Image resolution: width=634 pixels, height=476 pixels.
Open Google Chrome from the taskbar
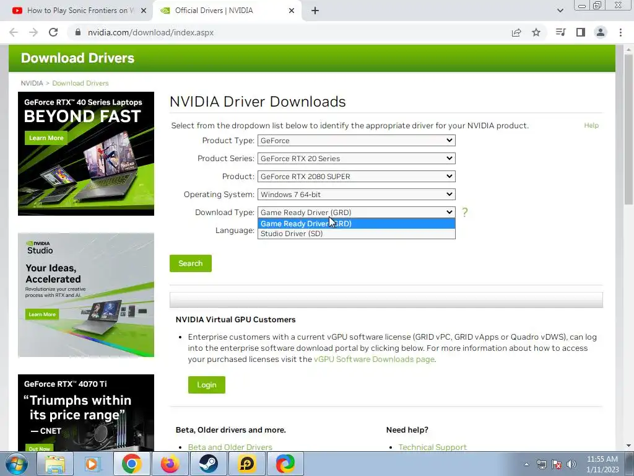(131, 464)
